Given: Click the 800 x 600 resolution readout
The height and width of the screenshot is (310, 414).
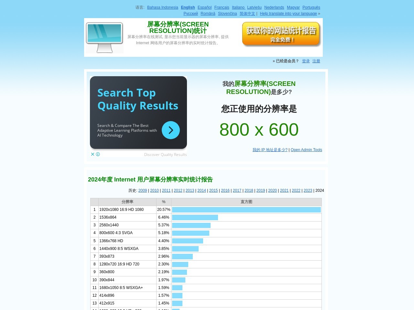Looking at the screenshot, I should pos(259,129).
